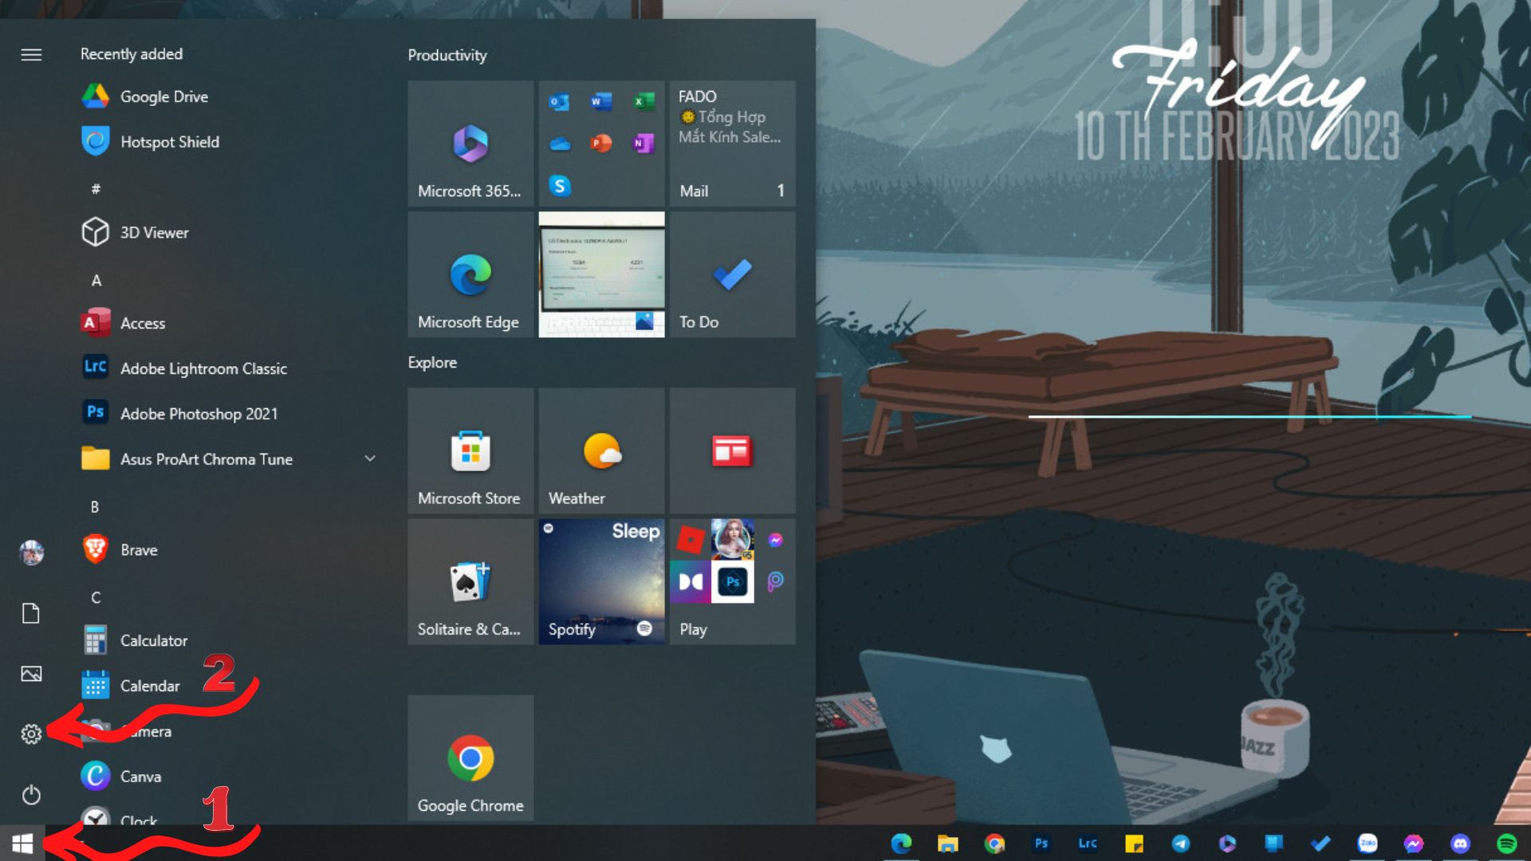Expand Asus ProArt Chroma Tune folder chevron
The height and width of the screenshot is (861, 1531).
tap(370, 458)
